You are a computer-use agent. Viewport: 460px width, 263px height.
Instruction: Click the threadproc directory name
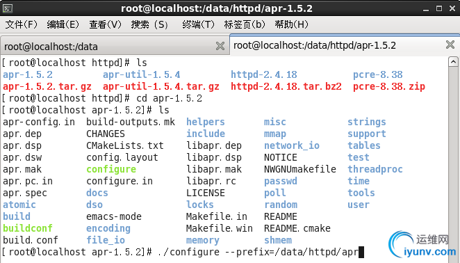pyautogui.click(x=375, y=169)
